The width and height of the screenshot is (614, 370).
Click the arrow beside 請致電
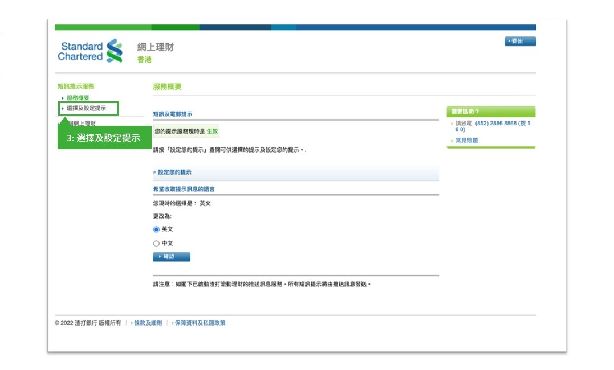(x=452, y=124)
